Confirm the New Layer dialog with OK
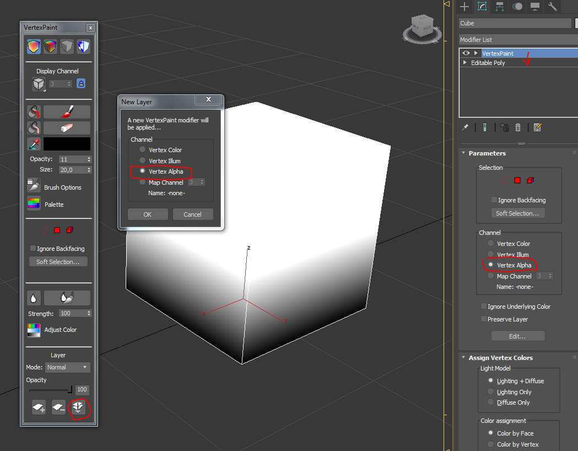Image resolution: width=578 pixels, height=451 pixels. pyautogui.click(x=147, y=214)
